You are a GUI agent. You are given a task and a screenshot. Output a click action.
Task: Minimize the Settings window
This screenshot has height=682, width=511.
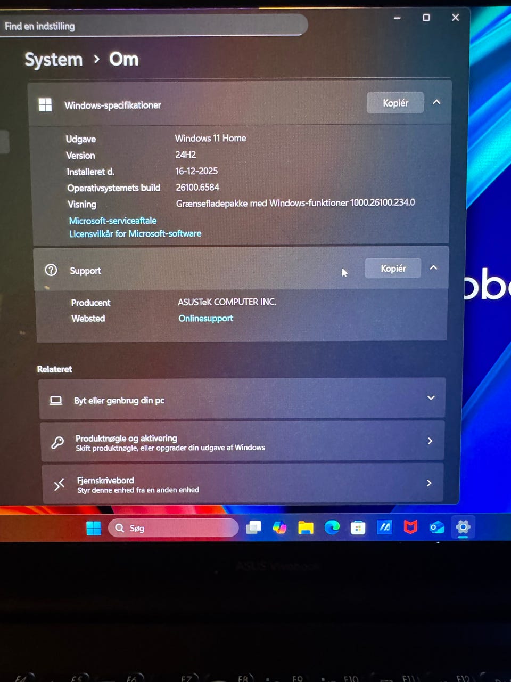click(x=397, y=18)
